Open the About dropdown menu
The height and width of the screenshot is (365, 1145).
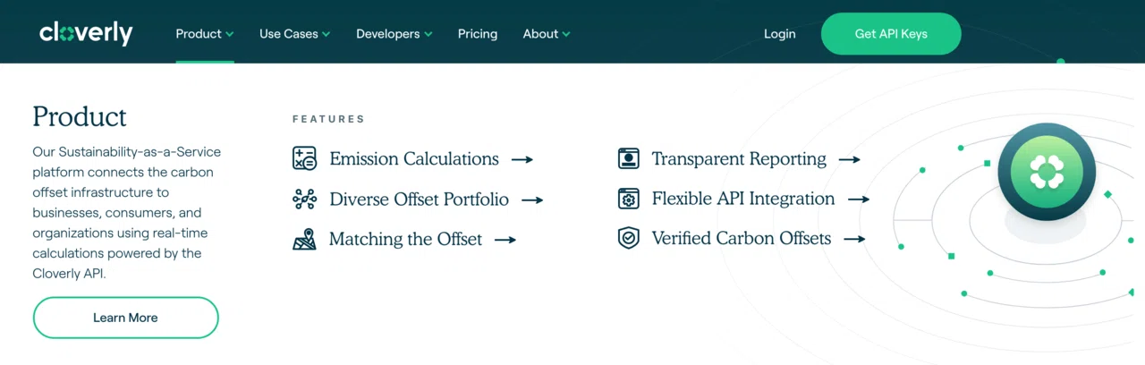pos(546,34)
